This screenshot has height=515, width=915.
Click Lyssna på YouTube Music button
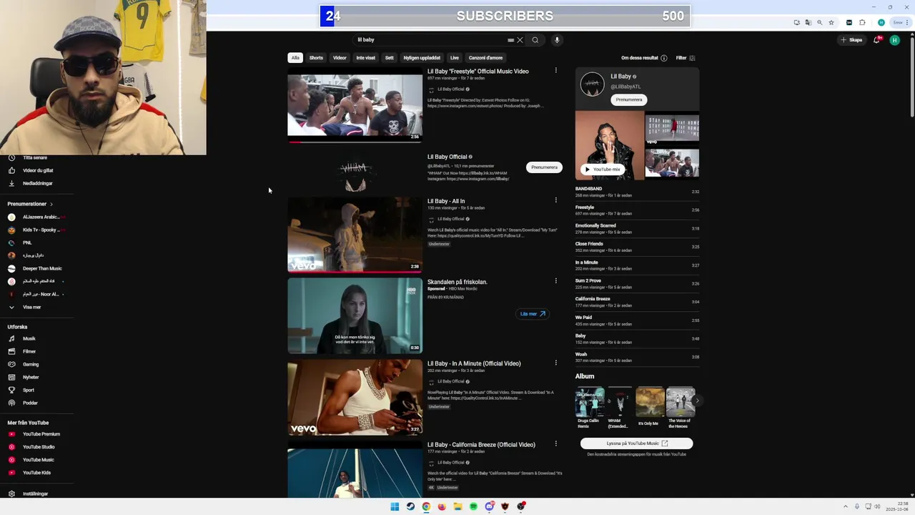pos(637,443)
